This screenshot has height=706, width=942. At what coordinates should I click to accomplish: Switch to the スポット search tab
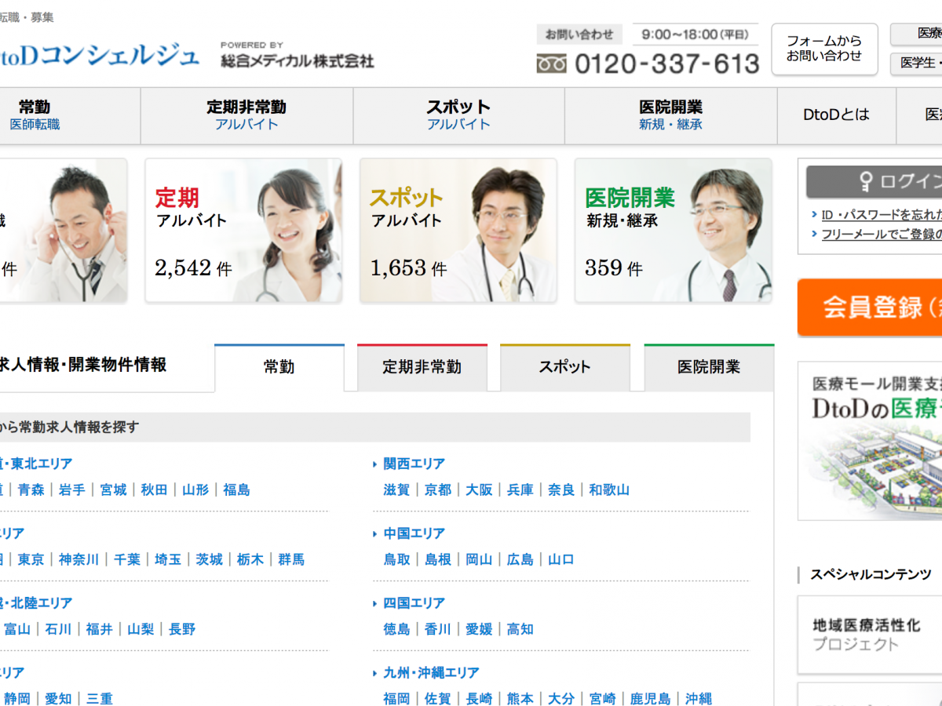565,367
